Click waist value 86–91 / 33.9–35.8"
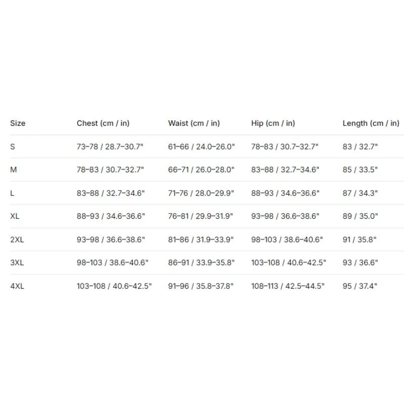 click(201, 263)
